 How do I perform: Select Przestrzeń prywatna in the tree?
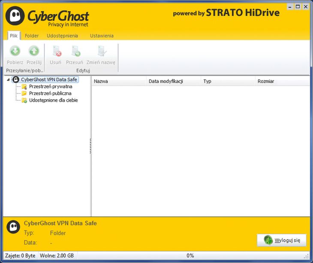coord(51,86)
